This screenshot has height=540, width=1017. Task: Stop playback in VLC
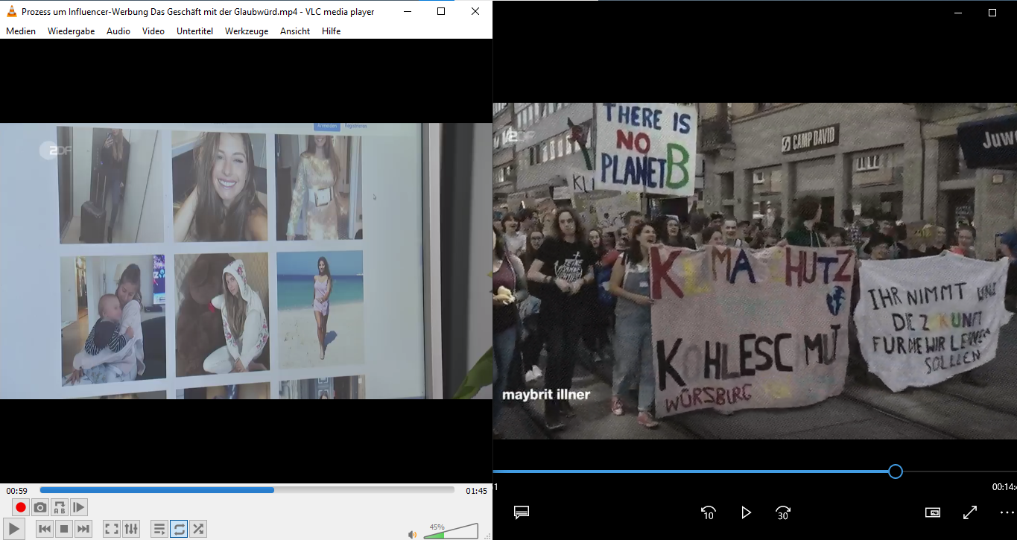tap(64, 529)
